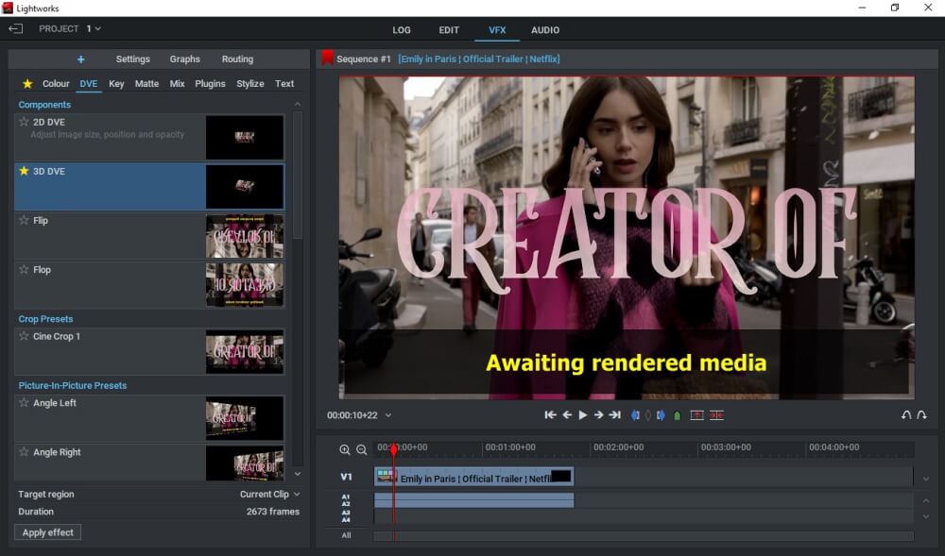The image size is (945, 556).
Task: Open the Key effects category
Action: click(x=116, y=84)
